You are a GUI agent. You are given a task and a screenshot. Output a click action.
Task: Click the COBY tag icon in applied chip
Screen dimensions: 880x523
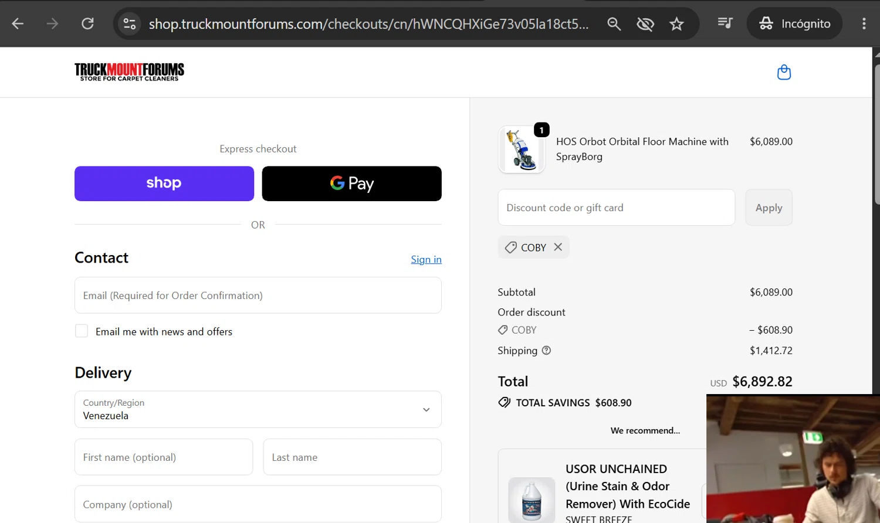[x=510, y=247]
